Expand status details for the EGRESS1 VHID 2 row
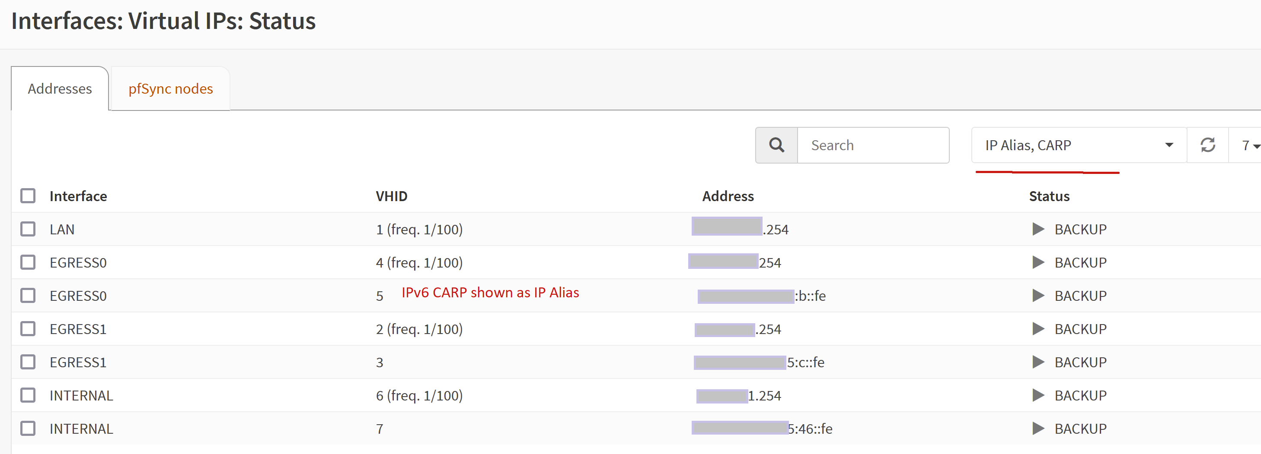 point(1038,328)
